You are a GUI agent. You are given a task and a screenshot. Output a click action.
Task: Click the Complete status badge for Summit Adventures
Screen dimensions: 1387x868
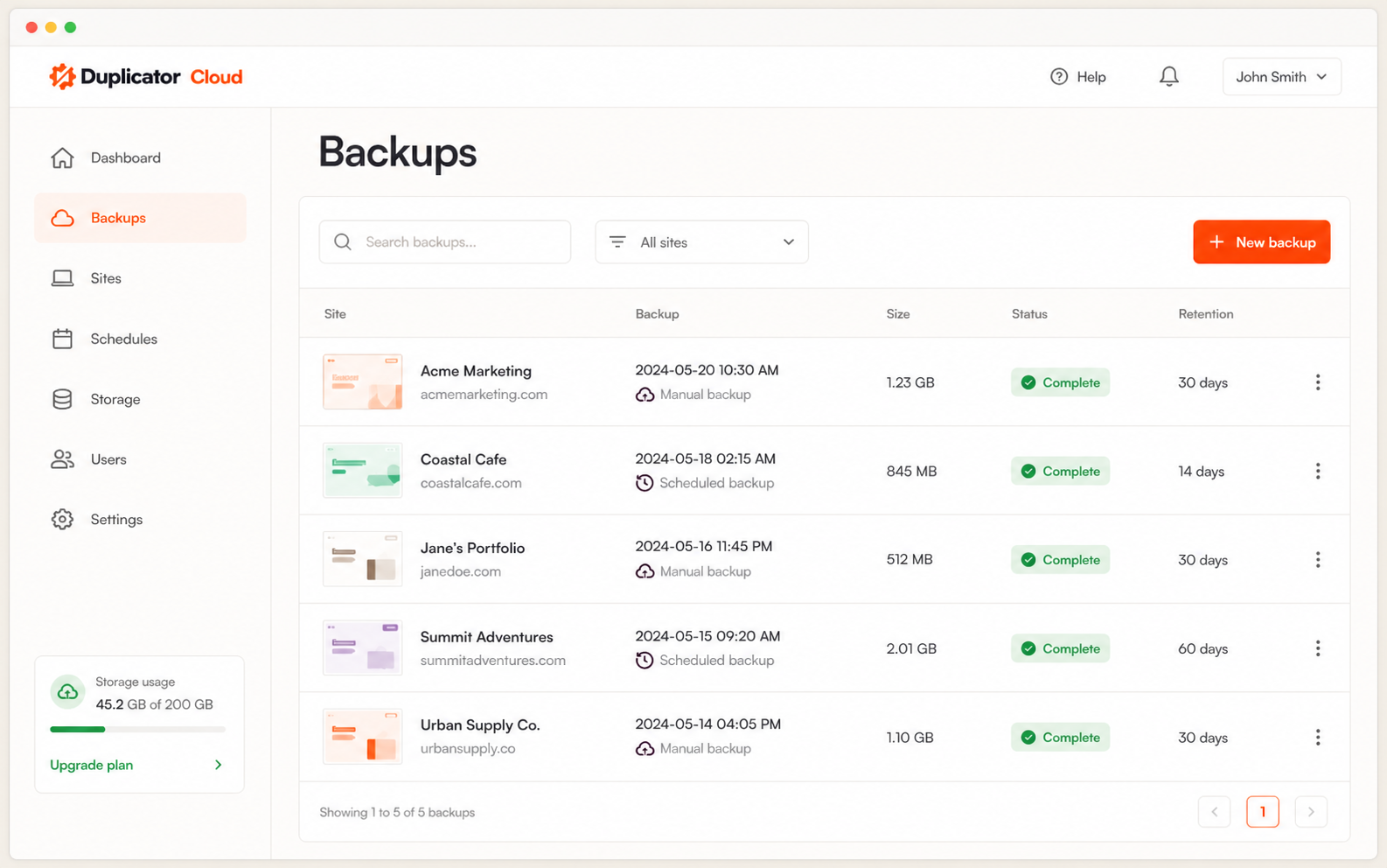click(1060, 648)
